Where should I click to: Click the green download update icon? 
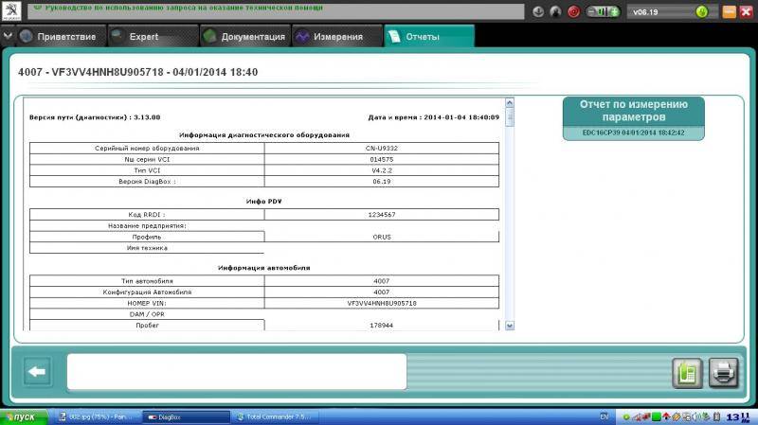(701, 12)
